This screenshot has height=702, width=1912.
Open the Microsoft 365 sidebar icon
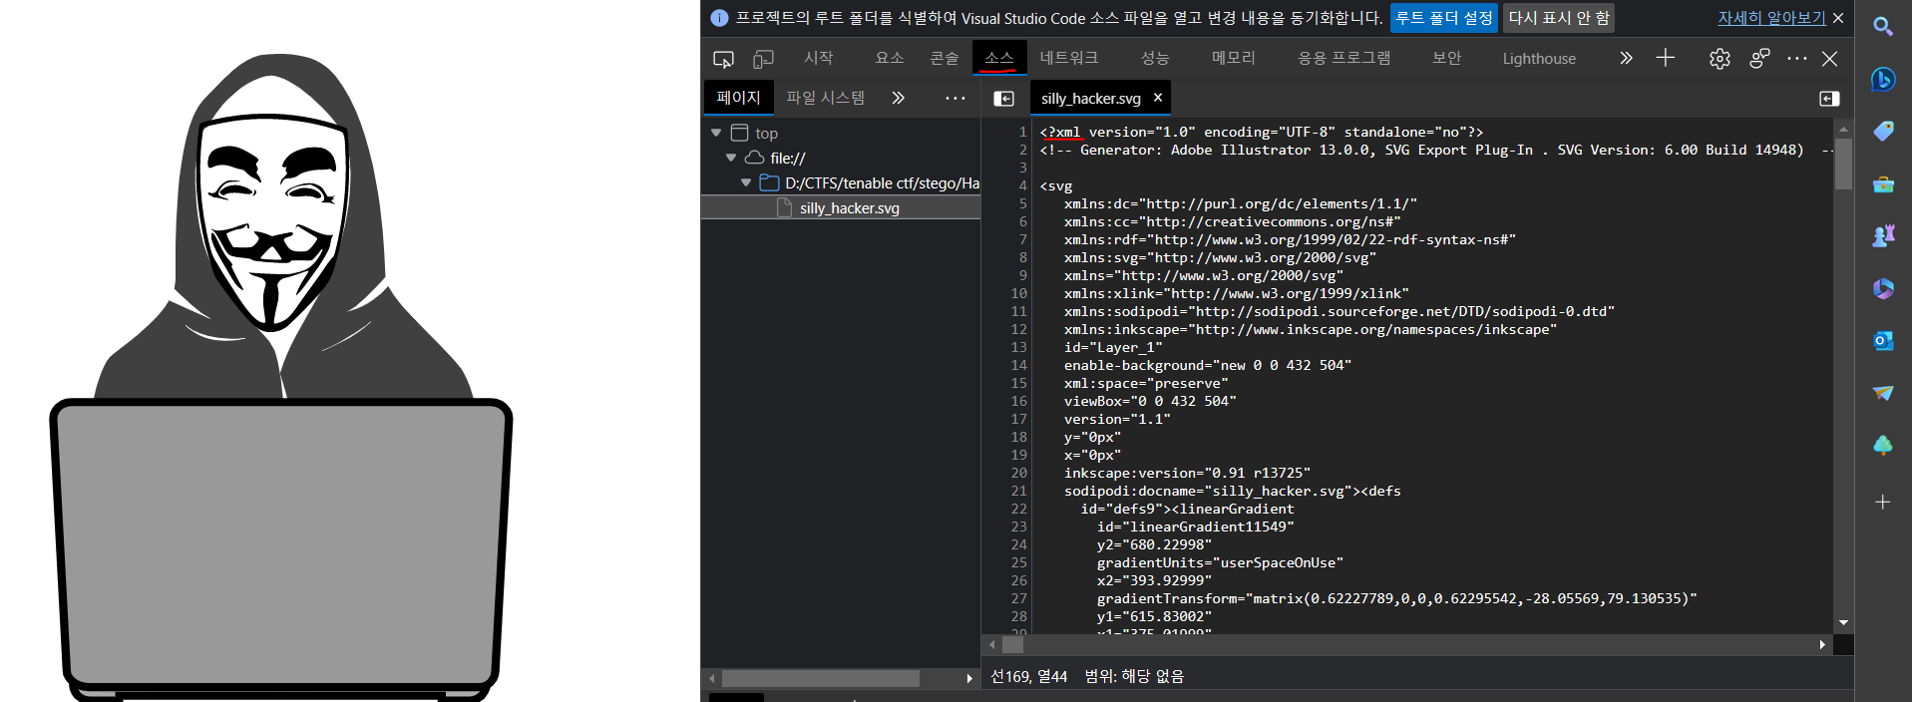tap(1883, 288)
